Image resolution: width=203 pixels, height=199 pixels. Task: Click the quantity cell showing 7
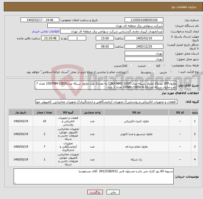point(44,147)
